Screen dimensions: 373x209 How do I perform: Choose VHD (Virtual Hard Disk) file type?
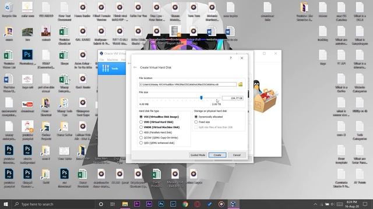pos(157,122)
